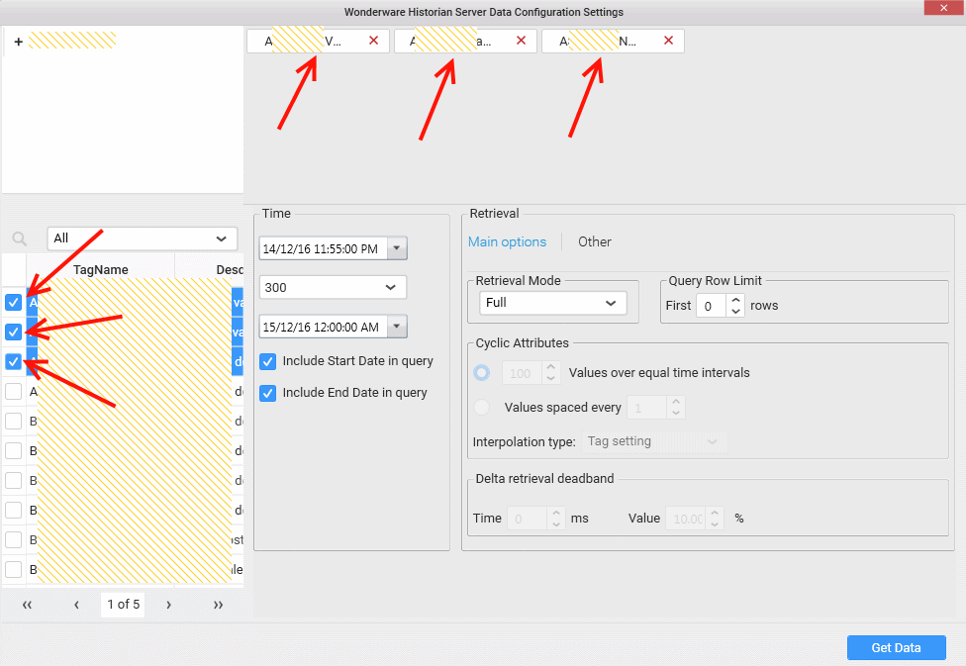Click the Desc column header

pos(210,269)
